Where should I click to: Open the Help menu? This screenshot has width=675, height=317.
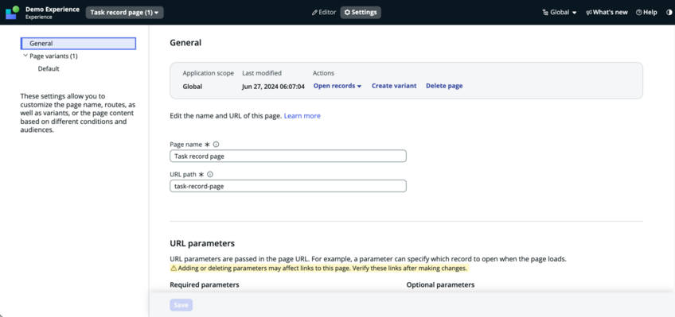click(646, 13)
